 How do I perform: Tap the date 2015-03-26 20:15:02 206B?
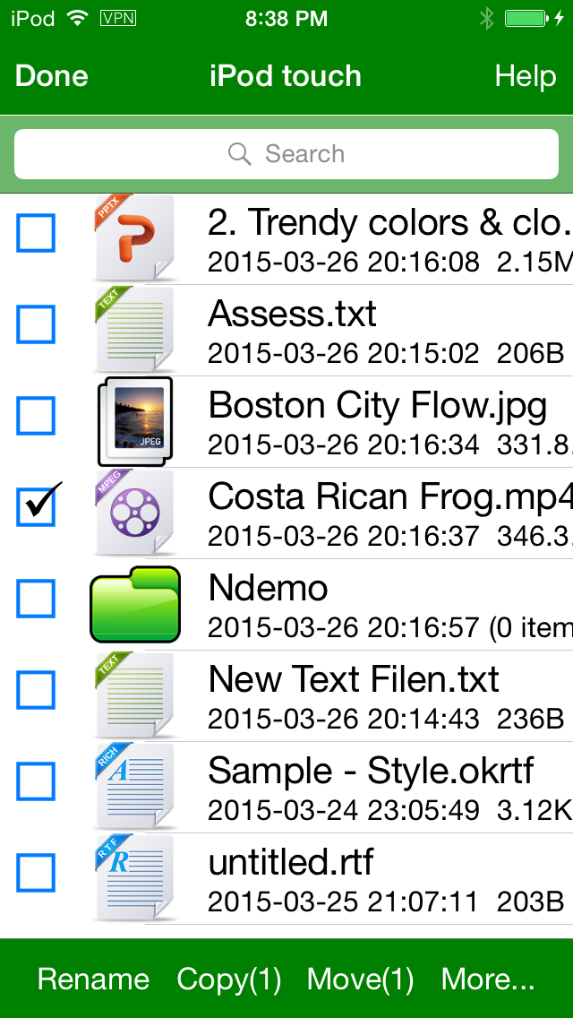(x=386, y=353)
